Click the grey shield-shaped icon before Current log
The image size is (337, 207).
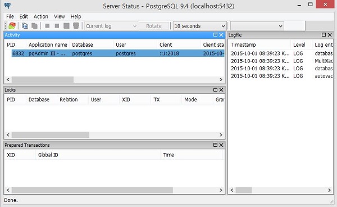pos(76,26)
